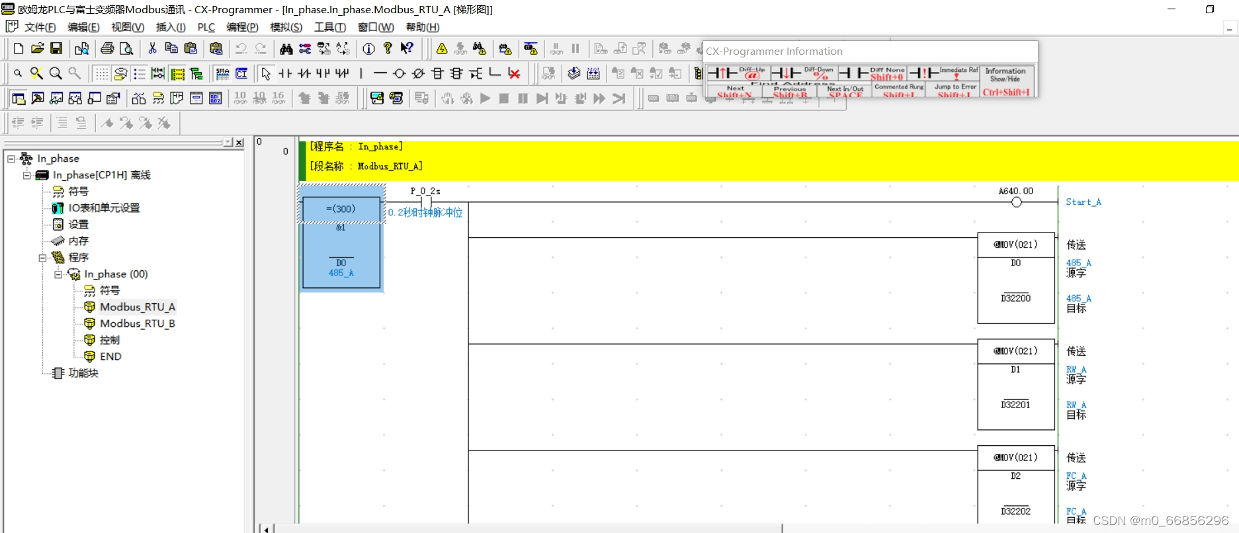Collapse the In_phase (00) program node
The height and width of the screenshot is (533, 1239).
(x=59, y=274)
